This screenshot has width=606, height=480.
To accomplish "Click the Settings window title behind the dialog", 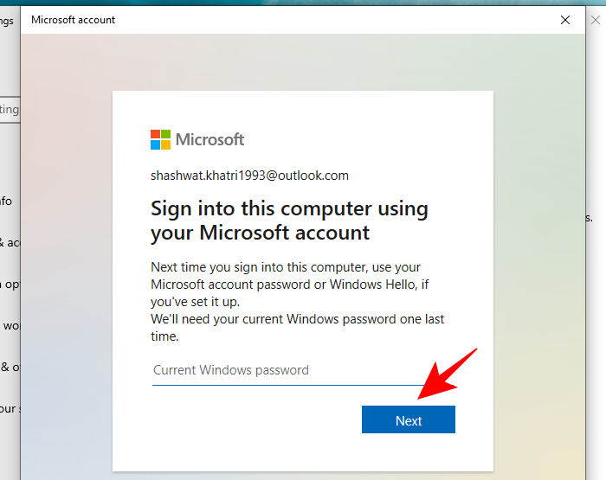I will 7,20.
